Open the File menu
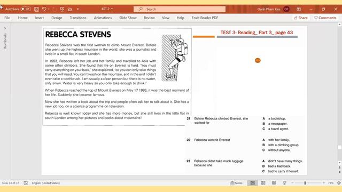Viewport: 342px width, 192px height. coord(7,18)
